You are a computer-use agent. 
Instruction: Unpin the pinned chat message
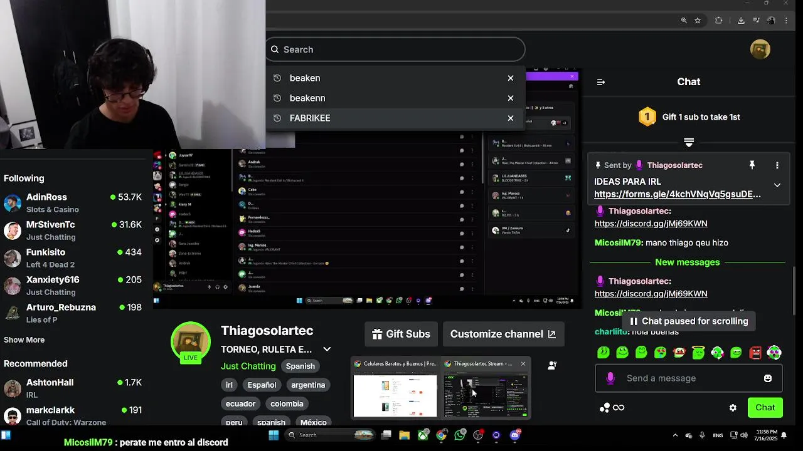click(752, 165)
